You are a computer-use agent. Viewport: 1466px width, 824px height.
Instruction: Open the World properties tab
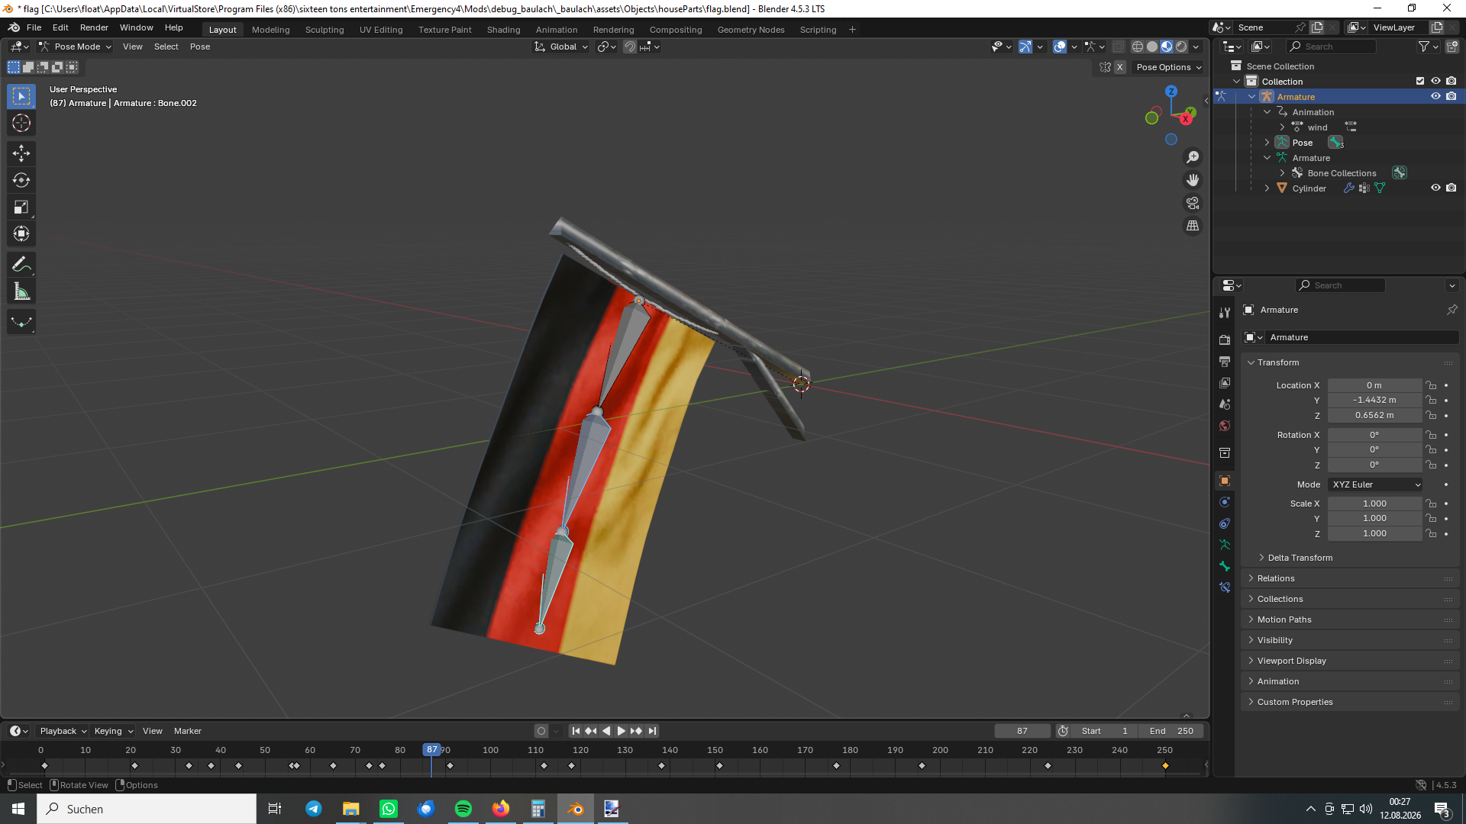(x=1225, y=426)
